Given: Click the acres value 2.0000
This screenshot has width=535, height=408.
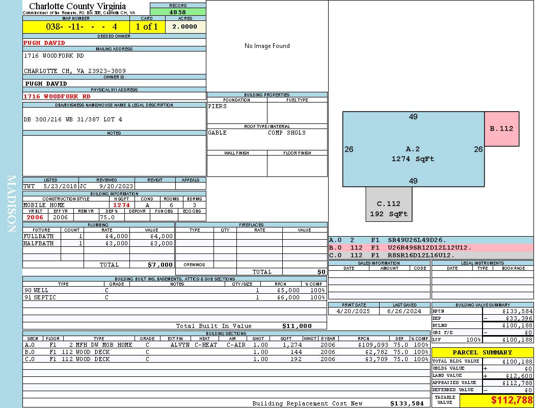Looking at the screenshot, I should 185,27.
